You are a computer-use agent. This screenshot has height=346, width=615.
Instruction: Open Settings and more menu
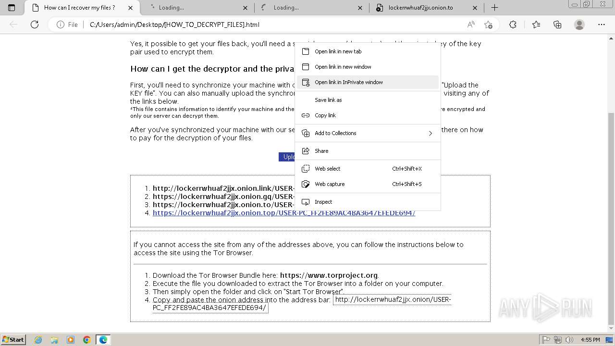(602, 25)
